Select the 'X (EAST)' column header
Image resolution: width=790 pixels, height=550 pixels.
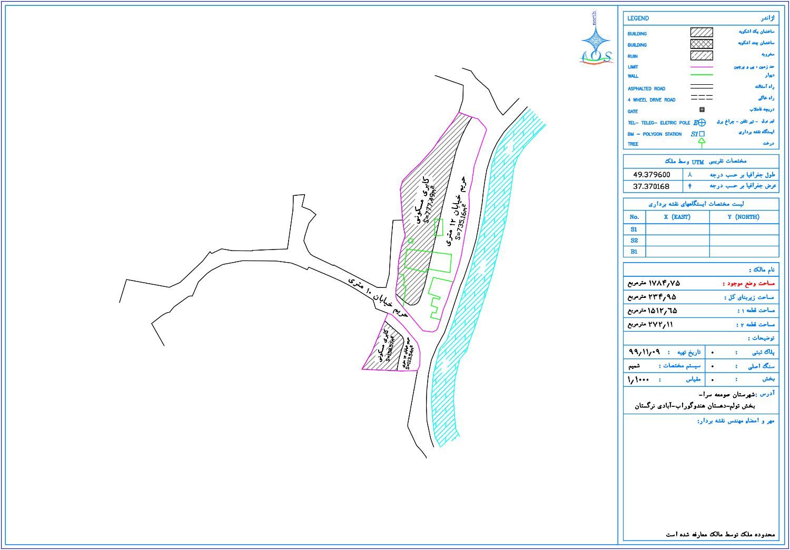point(677,217)
